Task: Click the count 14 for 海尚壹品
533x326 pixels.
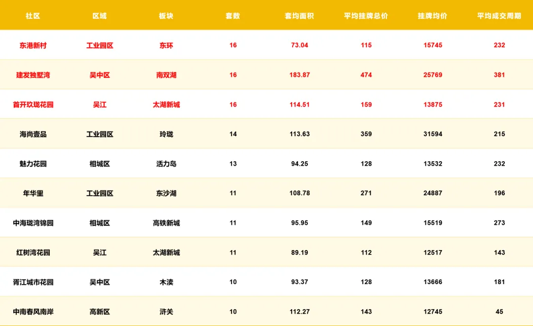Action: (x=233, y=134)
